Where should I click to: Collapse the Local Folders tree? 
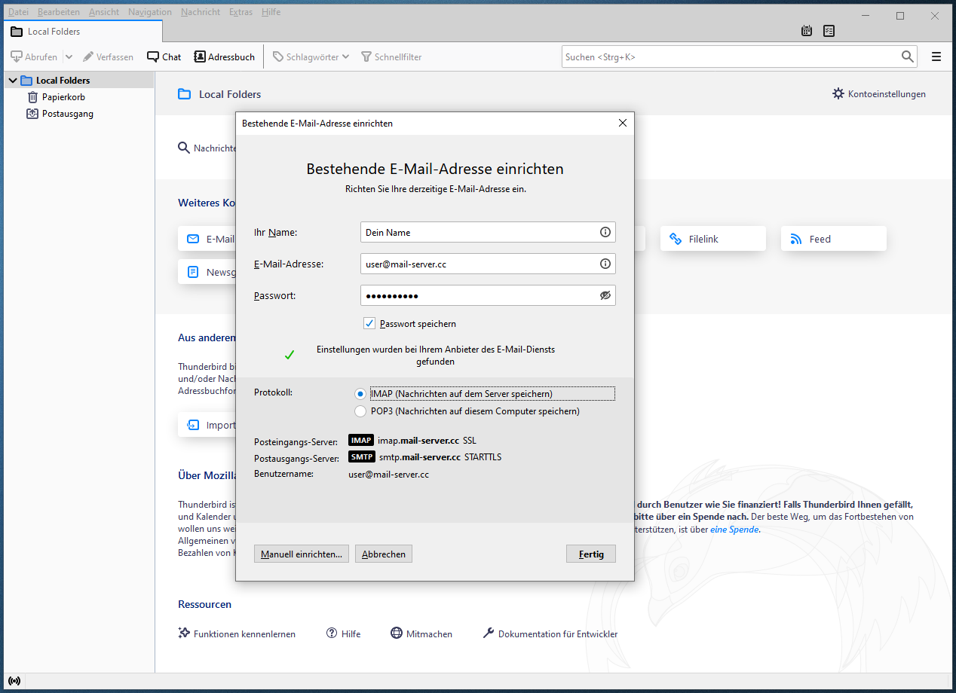[x=13, y=81]
